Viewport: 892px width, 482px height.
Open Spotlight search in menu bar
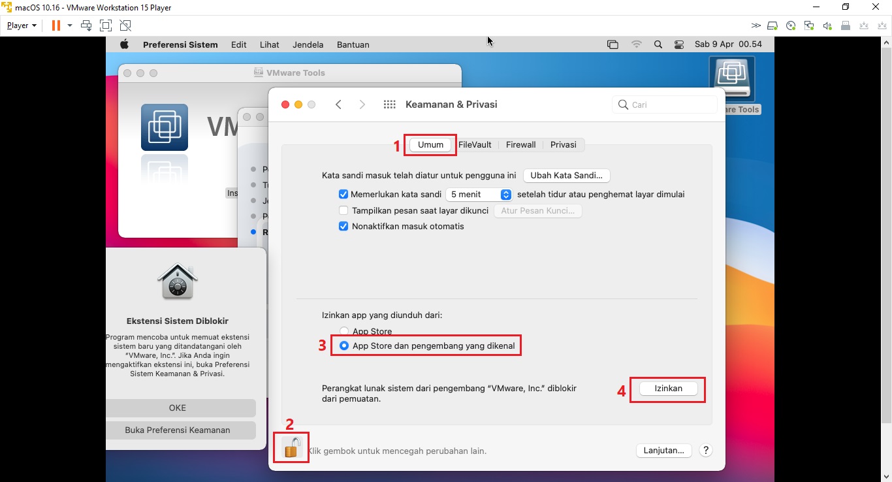pos(658,44)
